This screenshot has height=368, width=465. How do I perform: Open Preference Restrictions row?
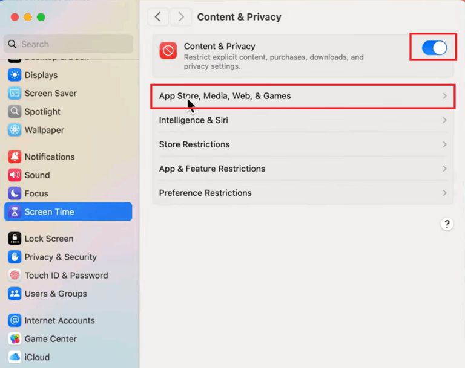tap(302, 193)
